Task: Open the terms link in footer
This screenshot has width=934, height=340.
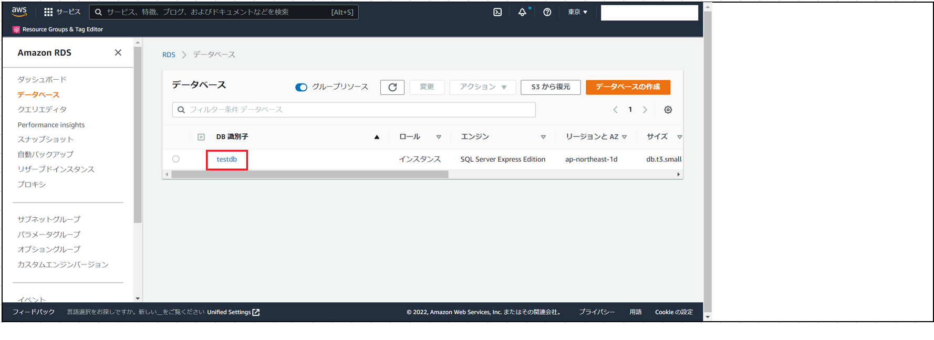Action: (x=636, y=312)
